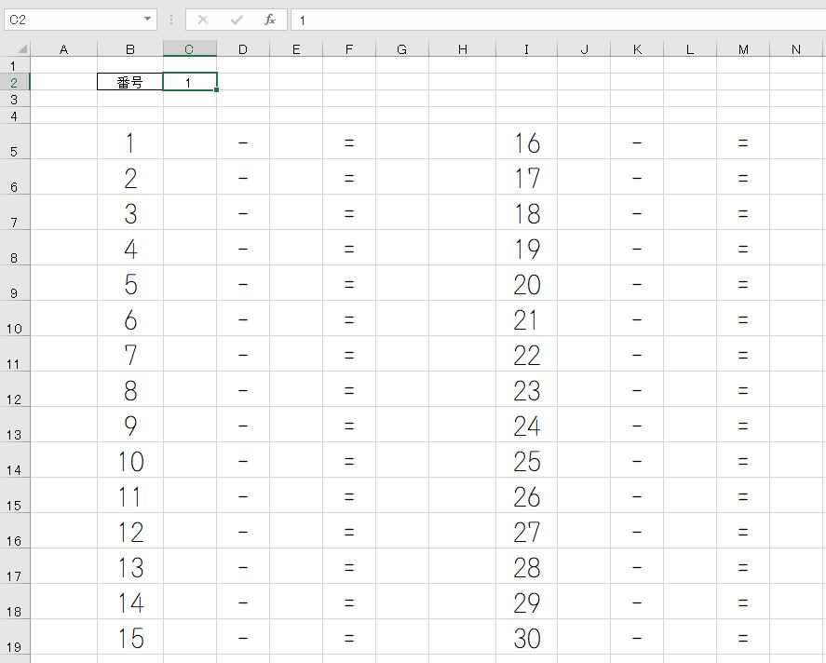Select row 10 header
Screen dimensions: 826x663
(x=15, y=319)
